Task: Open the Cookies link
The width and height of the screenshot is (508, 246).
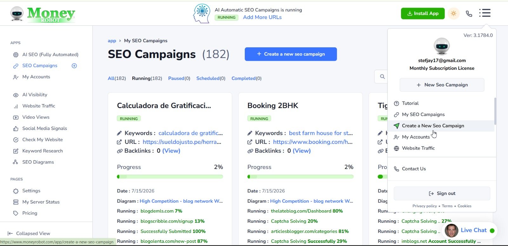Action: point(465,206)
